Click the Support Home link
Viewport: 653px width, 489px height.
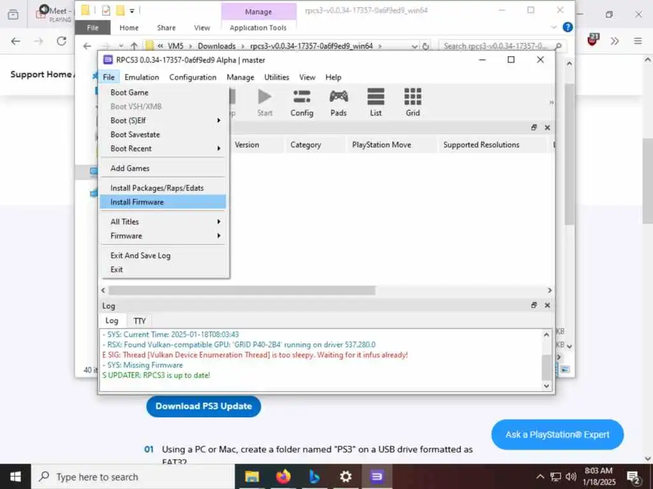coord(41,74)
